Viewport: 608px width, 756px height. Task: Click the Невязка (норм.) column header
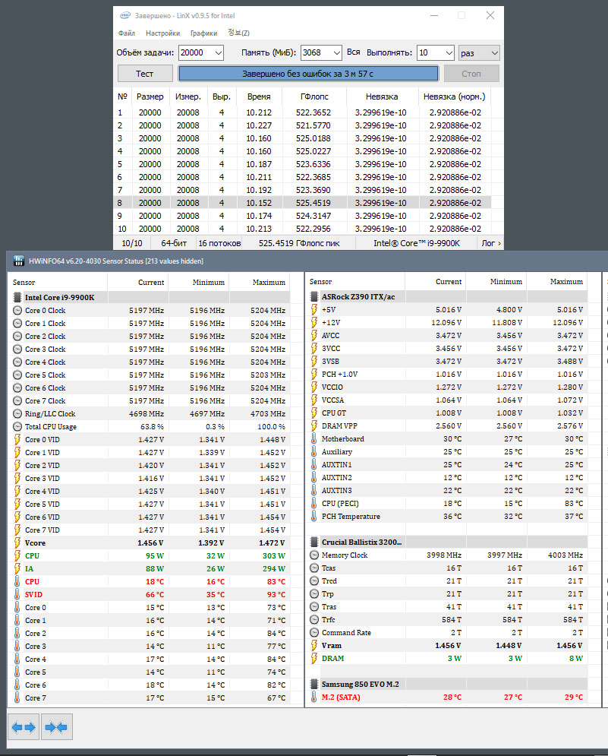point(455,96)
